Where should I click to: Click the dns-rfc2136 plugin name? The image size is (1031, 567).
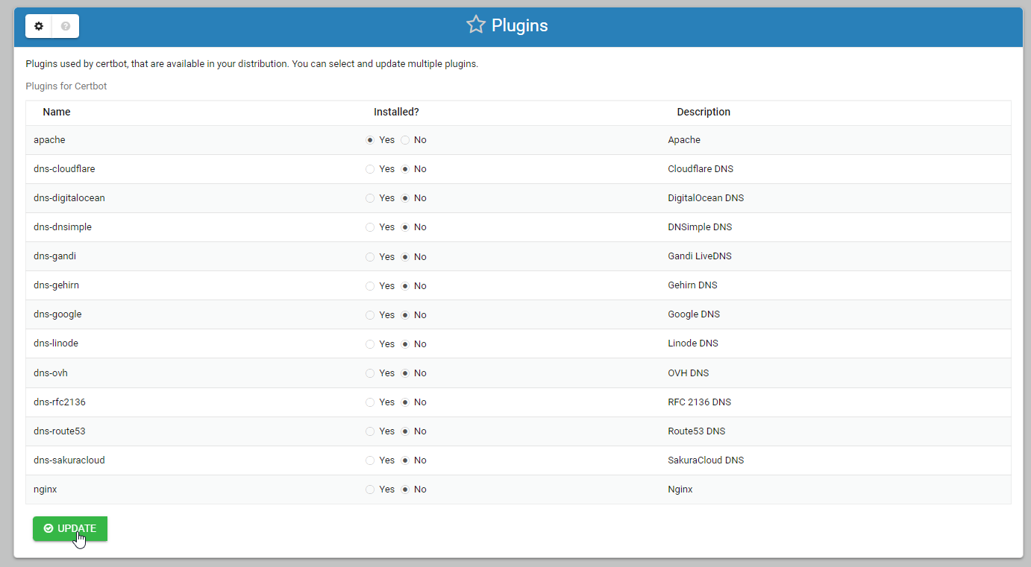click(x=60, y=402)
